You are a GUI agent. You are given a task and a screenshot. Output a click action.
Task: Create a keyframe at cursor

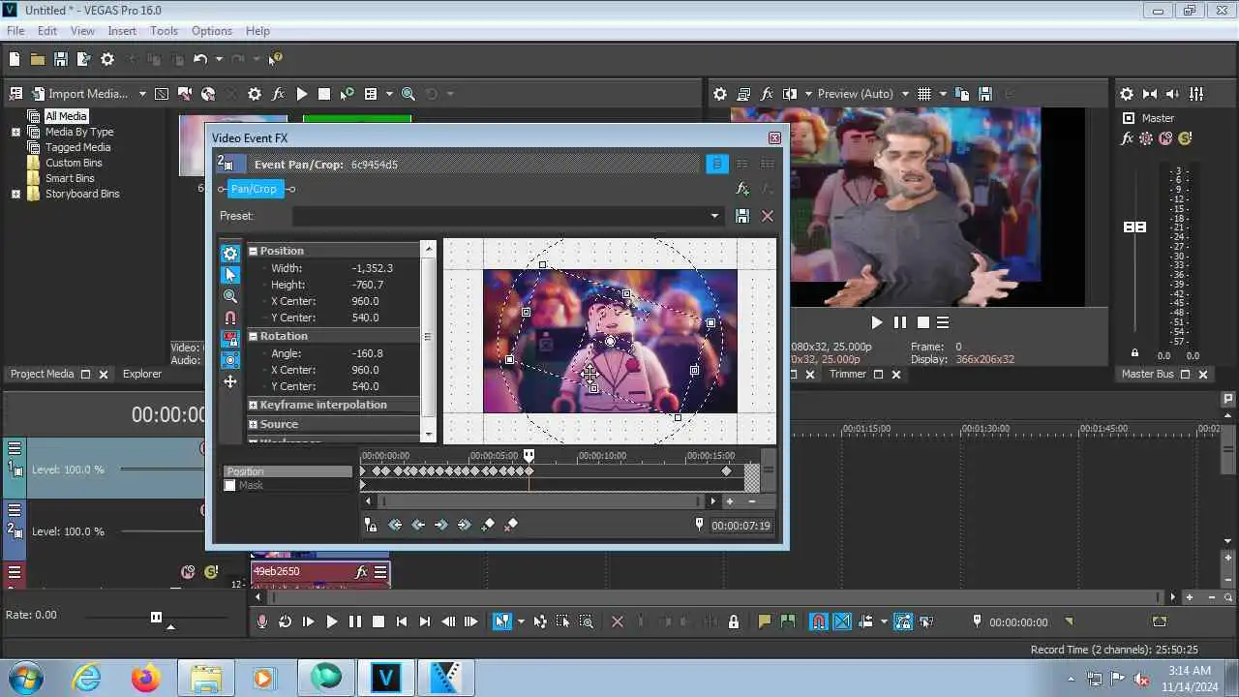click(x=488, y=525)
